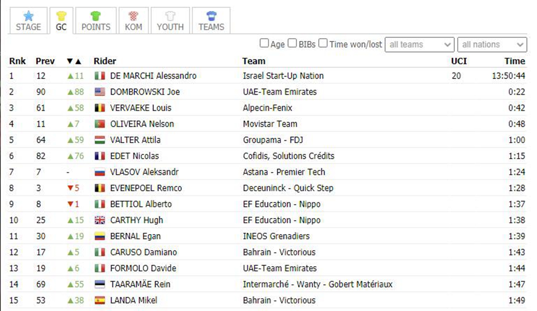Click the French flag beside EDET Nicolas
537x311 pixels.
point(100,156)
